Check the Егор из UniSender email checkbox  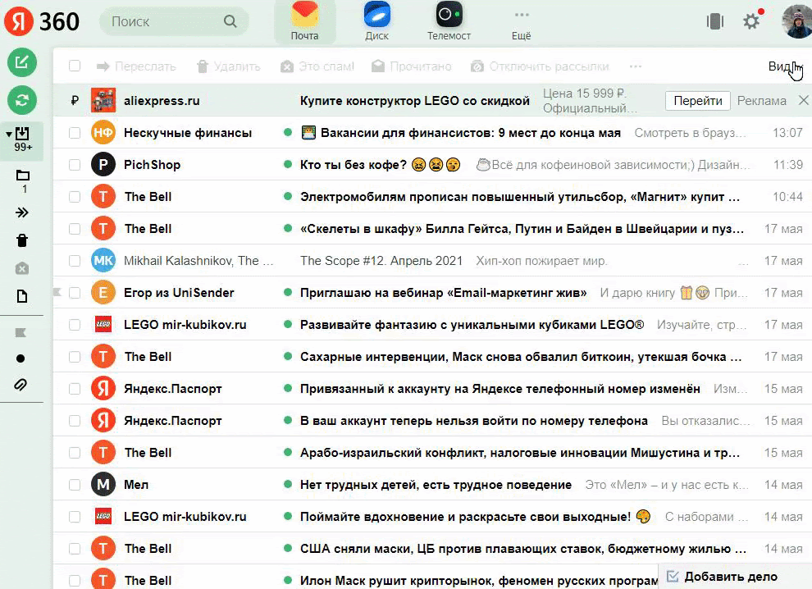75,293
